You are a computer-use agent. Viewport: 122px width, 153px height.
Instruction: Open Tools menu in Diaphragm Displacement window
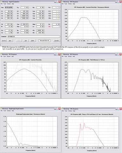(x=5, y=111)
